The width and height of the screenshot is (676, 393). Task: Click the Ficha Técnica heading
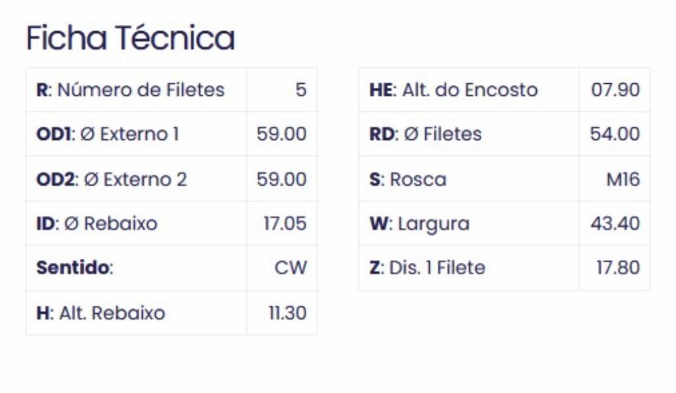(131, 38)
